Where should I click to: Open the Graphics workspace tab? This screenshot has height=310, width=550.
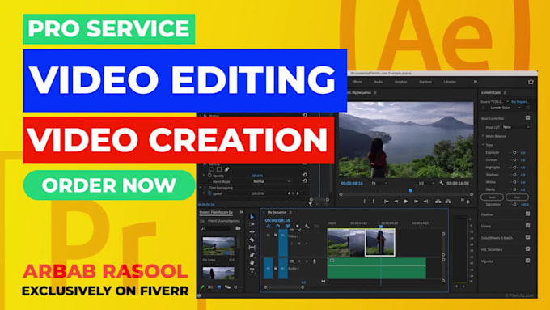(400, 82)
